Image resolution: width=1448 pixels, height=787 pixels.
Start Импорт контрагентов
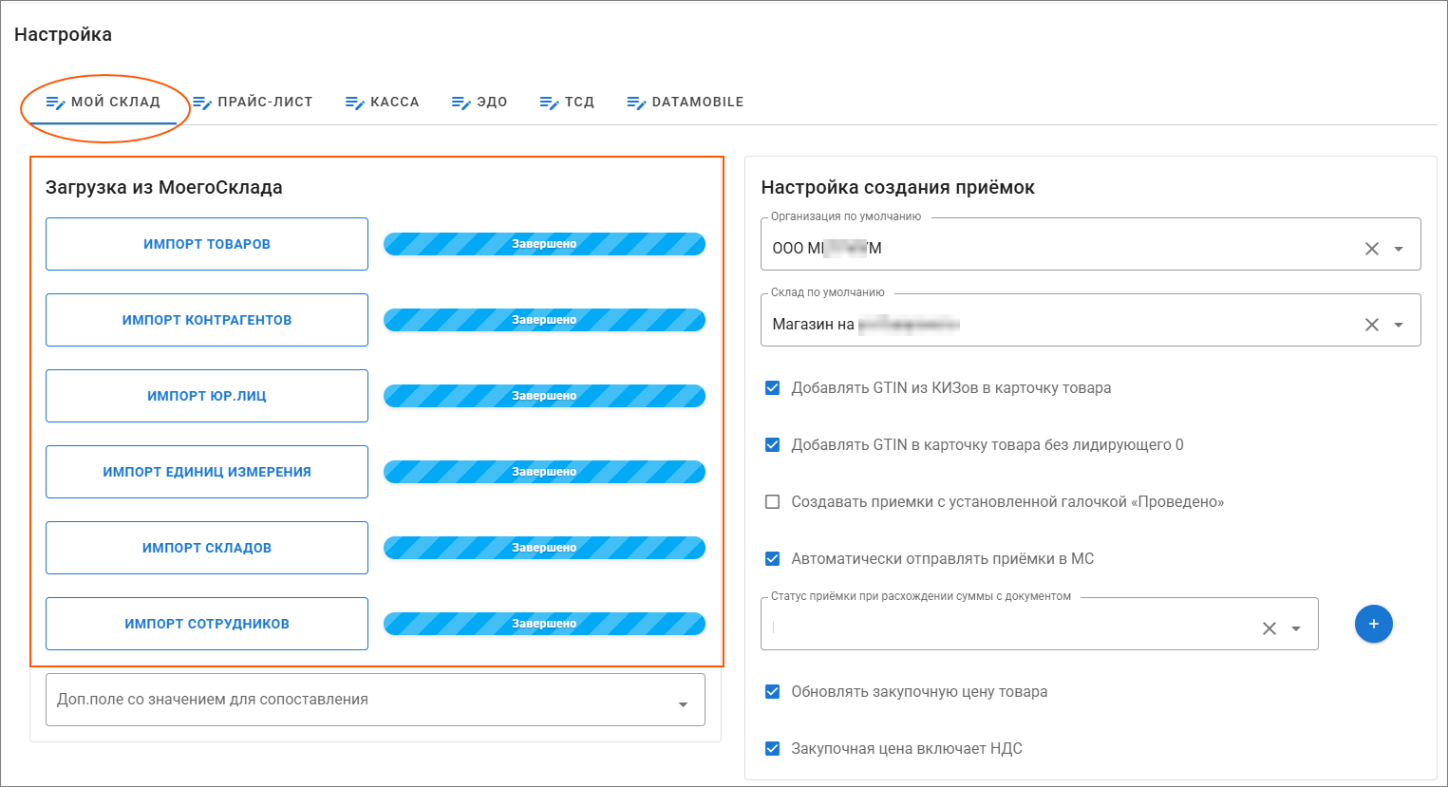click(207, 320)
